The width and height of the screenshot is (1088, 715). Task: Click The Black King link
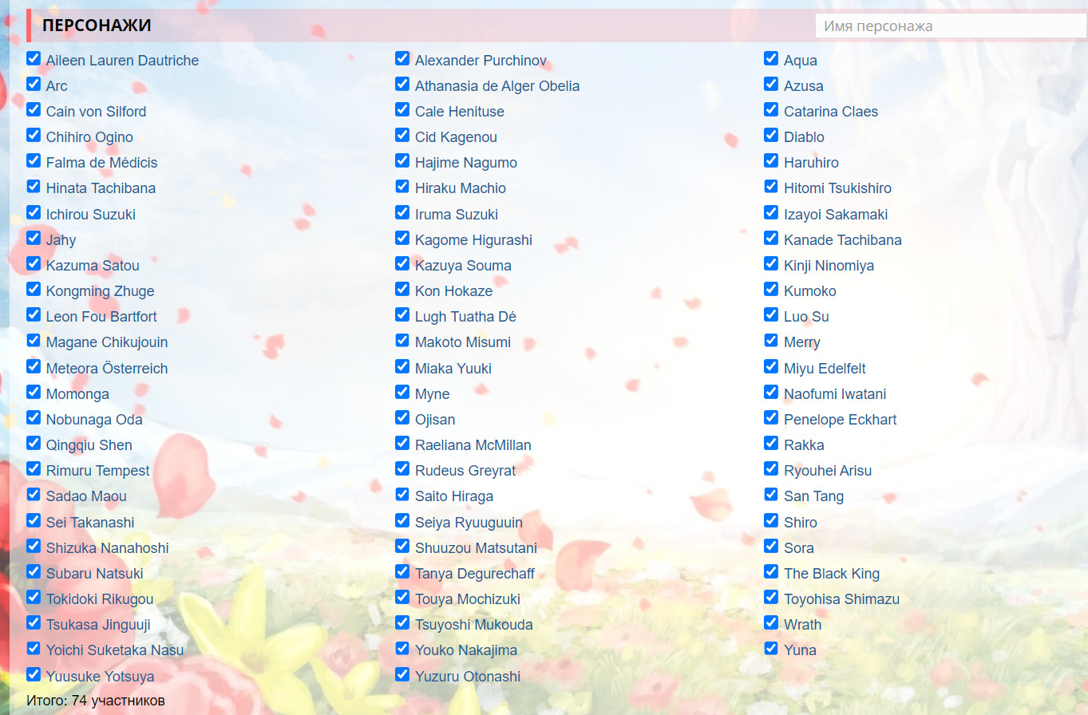(x=831, y=574)
